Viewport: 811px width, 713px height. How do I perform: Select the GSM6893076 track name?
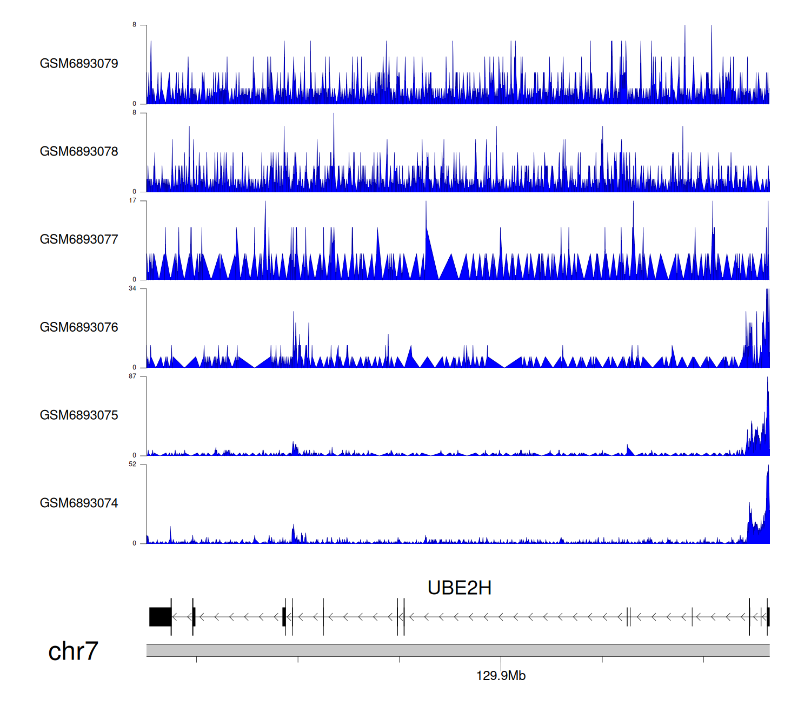click(79, 327)
